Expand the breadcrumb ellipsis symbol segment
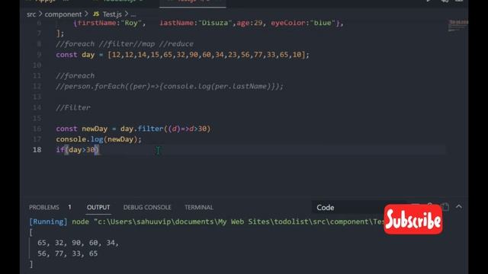 (133, 14)
